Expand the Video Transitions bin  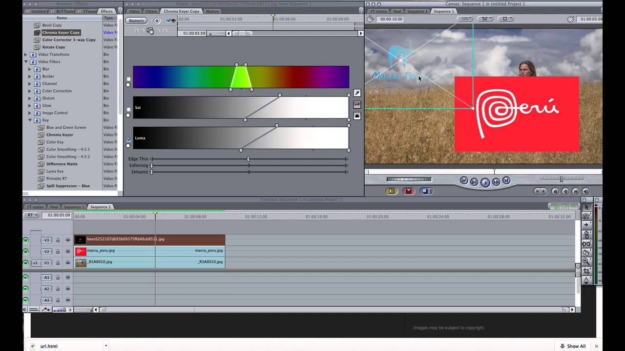tap(26, 54)
